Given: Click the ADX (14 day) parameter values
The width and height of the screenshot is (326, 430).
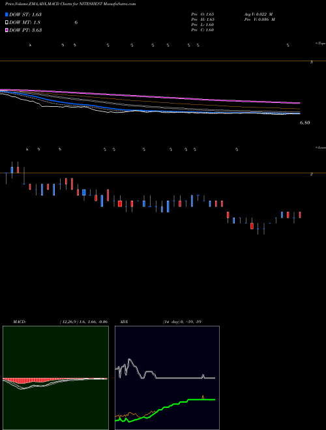Looking at the screenshot, I should pos(182,322).
